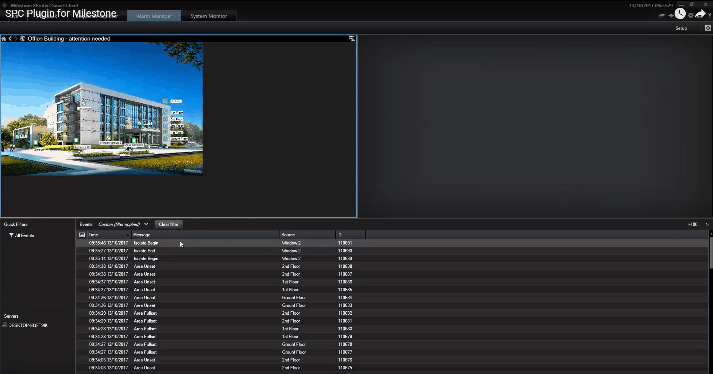Switch to the System Monitor tab
This screenshot has height=374, width=713.
pos(209,16)
